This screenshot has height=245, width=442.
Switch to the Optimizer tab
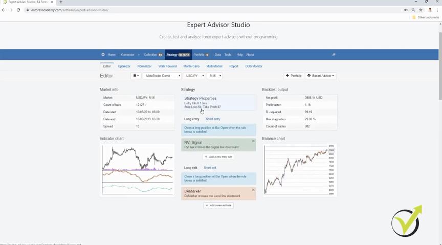click(124, 66)
